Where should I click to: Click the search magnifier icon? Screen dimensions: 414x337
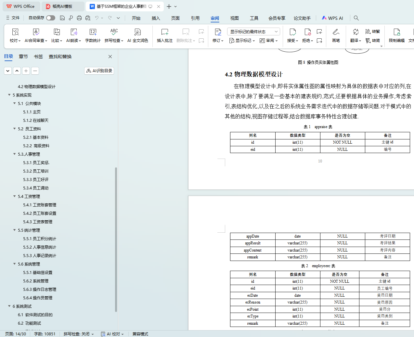pos(356,18)
